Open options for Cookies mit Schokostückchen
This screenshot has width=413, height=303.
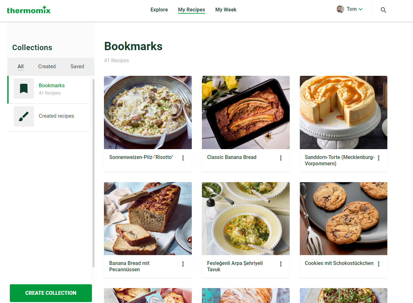379,264
